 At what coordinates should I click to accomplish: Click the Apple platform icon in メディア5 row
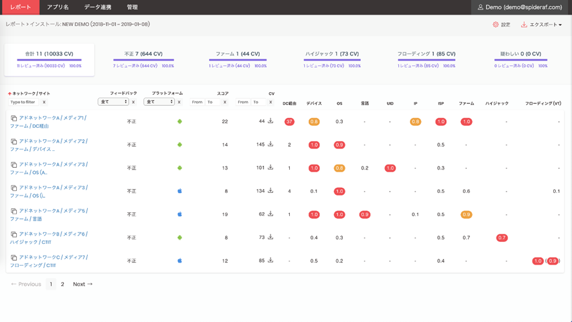179,214
